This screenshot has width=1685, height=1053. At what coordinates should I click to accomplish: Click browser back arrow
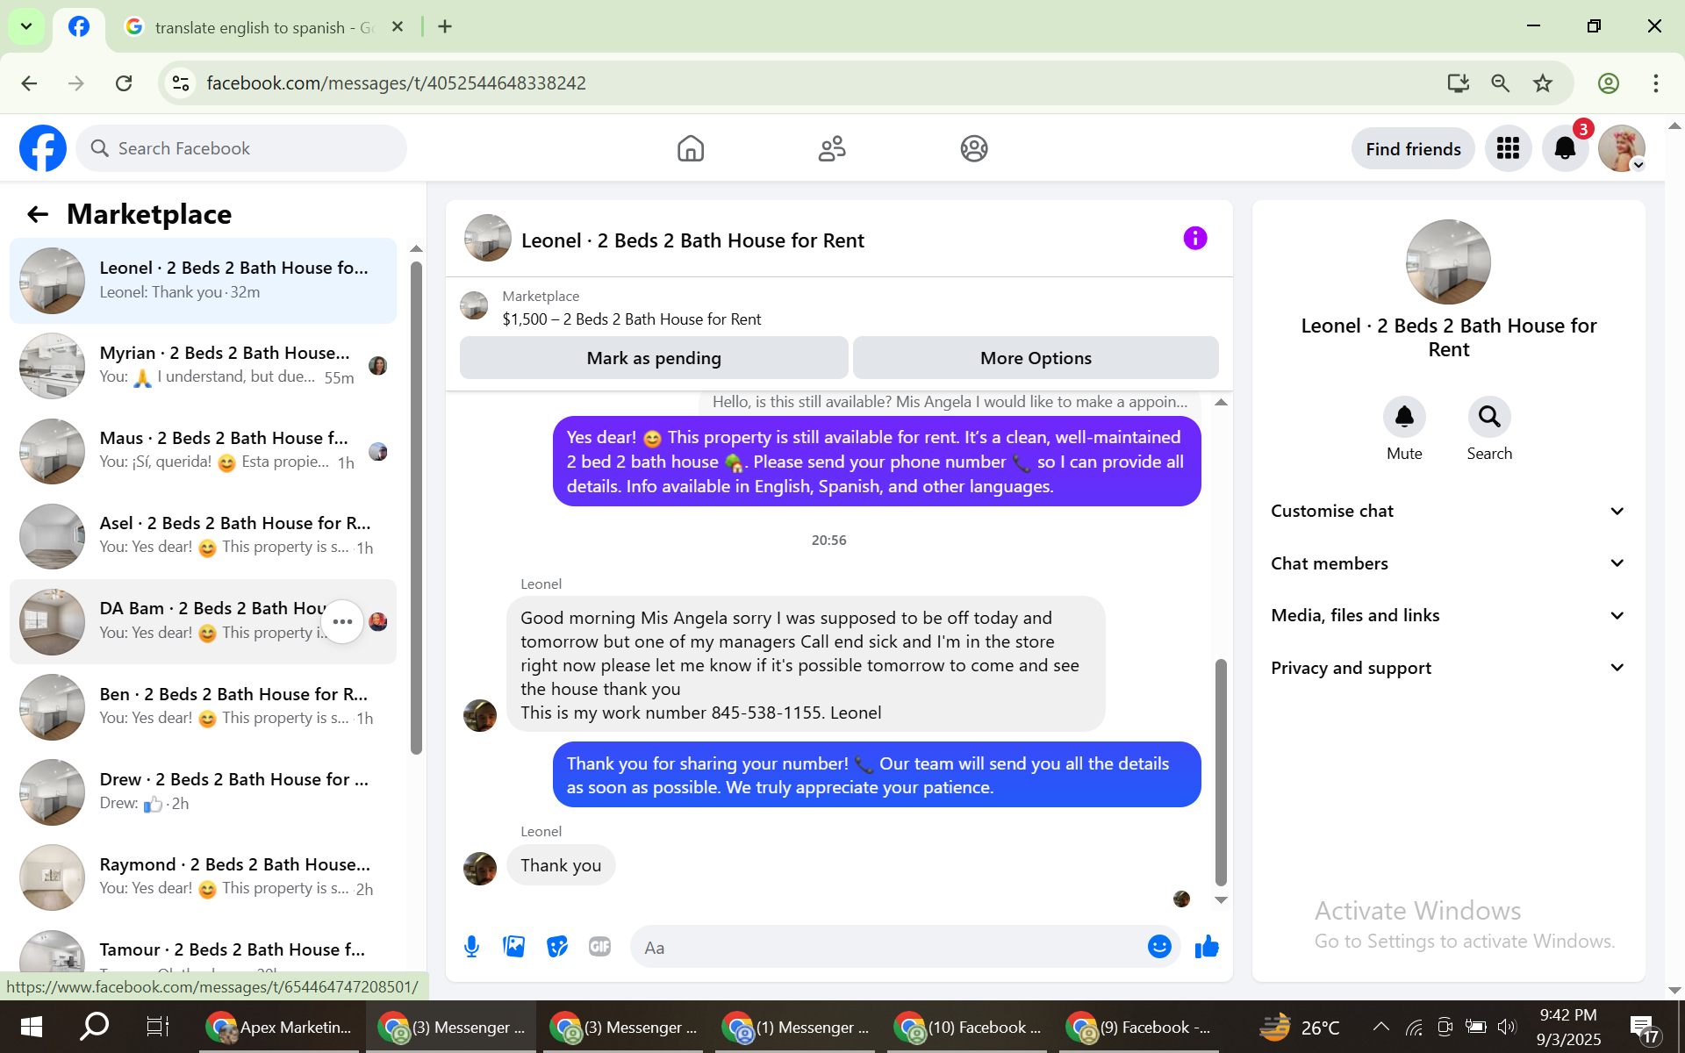[29, 83]
